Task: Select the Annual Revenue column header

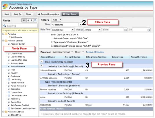Action: coord(141,57)
